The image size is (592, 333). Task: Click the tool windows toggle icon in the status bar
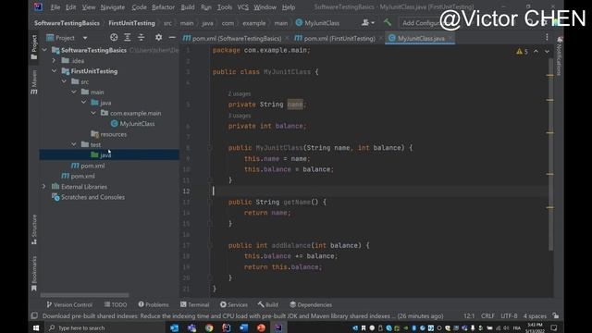coord(34,315)
